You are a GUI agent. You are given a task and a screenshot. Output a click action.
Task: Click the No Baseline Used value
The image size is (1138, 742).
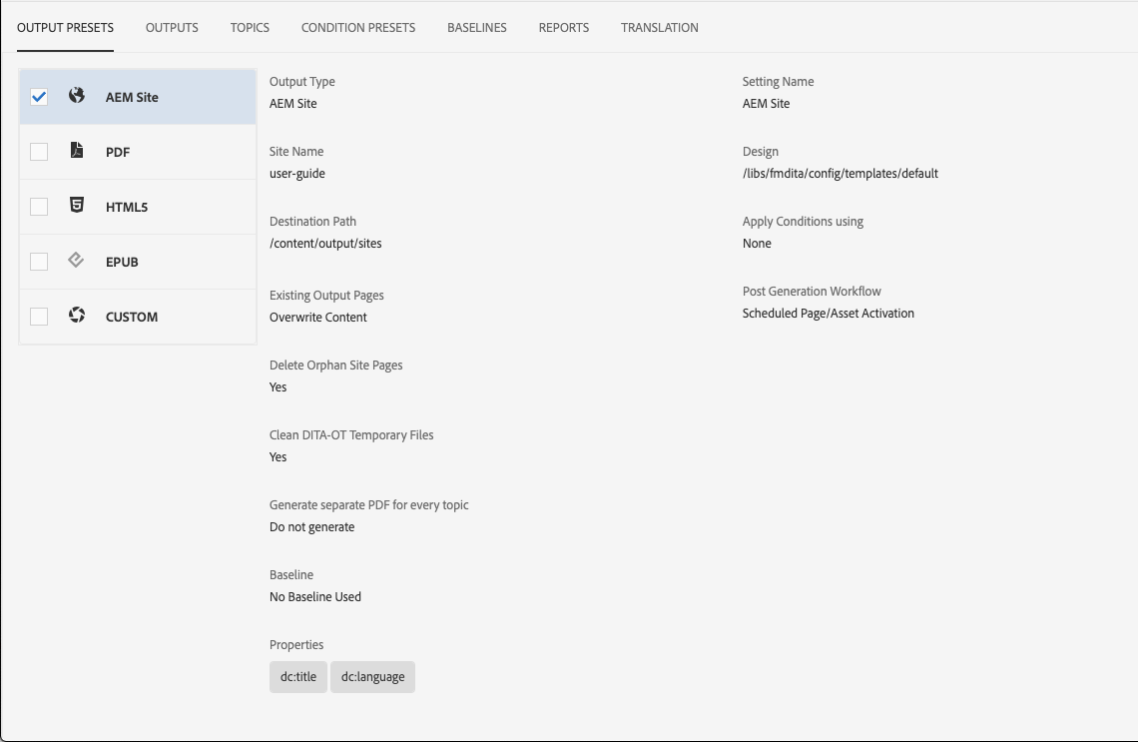coord(315,597)
